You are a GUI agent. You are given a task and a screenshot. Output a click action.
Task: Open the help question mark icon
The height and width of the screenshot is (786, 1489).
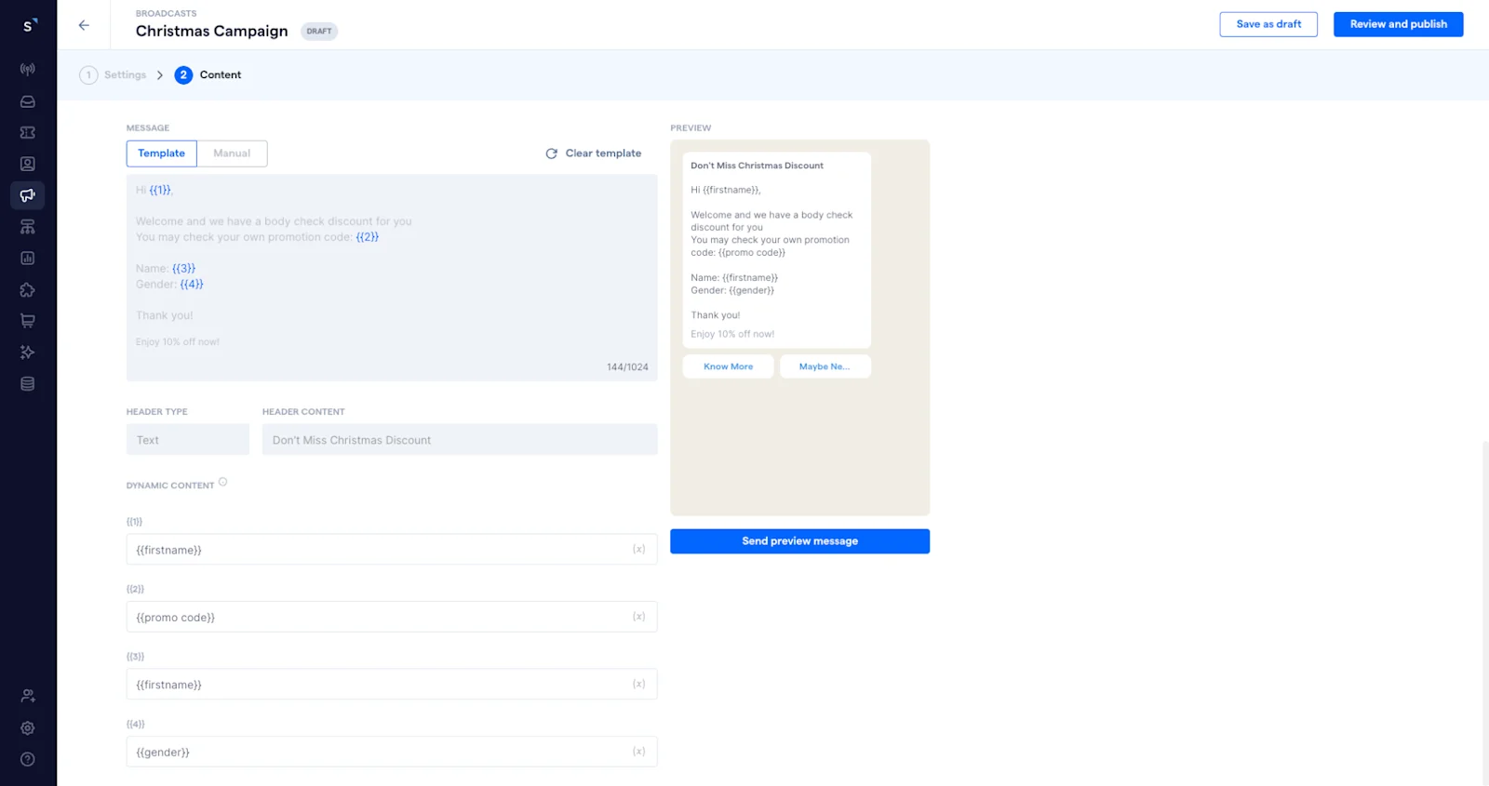pyautogui.click(x=28, y=759)
